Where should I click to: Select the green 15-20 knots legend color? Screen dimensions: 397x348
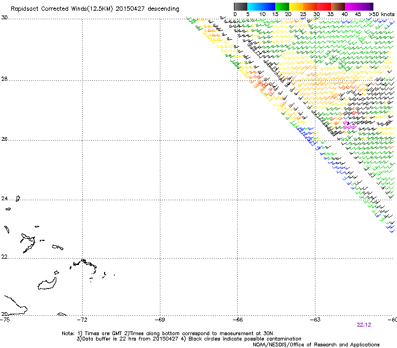point(282,6)
